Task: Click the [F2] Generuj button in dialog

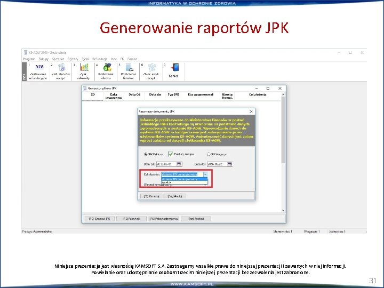Action: coord(151,196)
